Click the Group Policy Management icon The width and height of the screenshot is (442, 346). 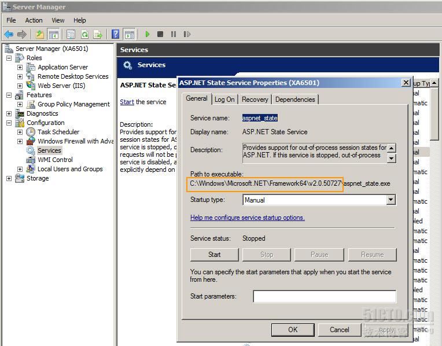[x=31, y=104]
